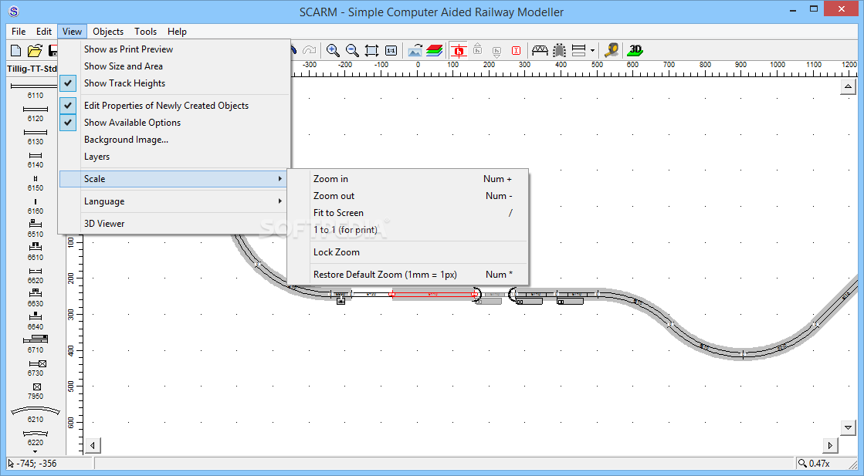Click the lower height down-arrow icon
Image resolution: width=864 pixels, height=476 pixels.
coord(496,52)
